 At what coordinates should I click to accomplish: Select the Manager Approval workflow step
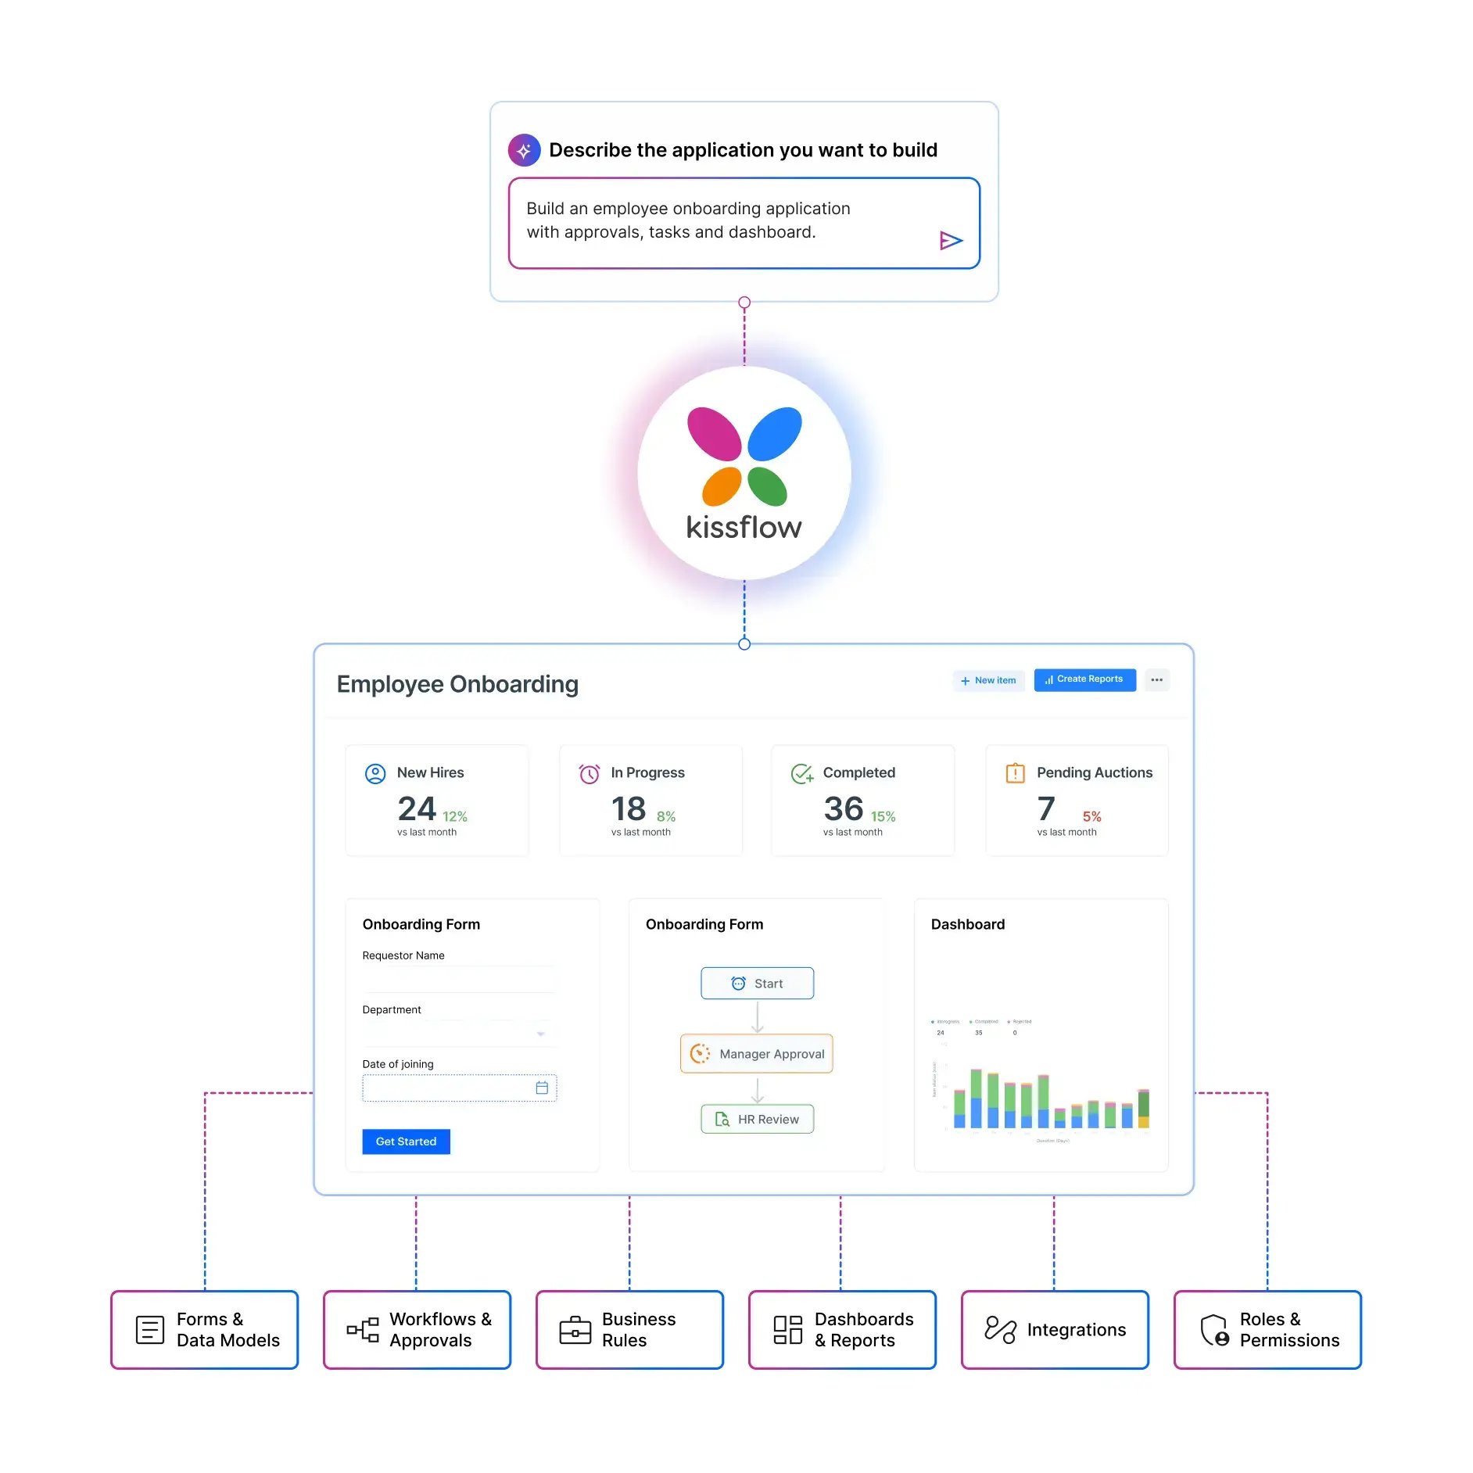pyautogui.click(x=757, y=1054)
